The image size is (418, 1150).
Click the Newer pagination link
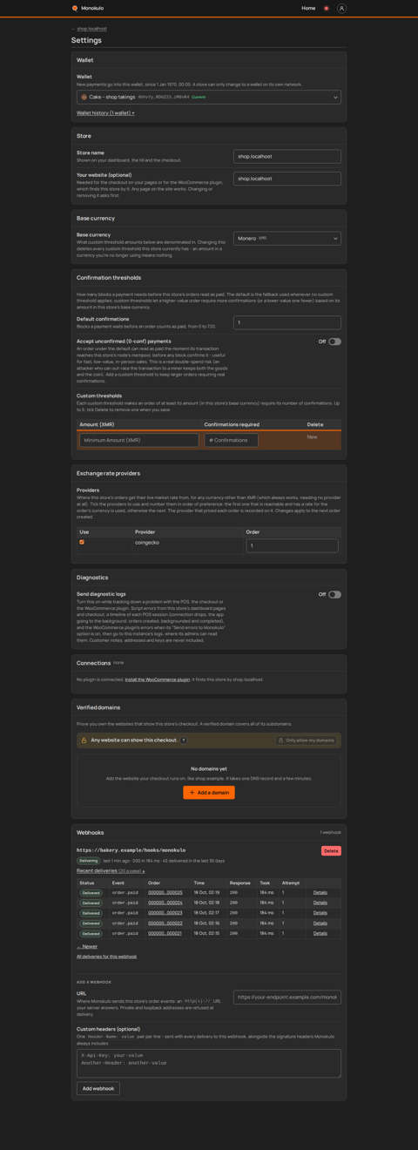click(87, 946)
